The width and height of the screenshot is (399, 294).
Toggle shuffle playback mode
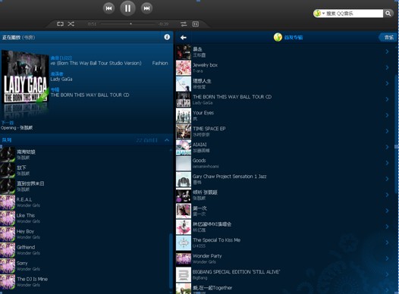coord(71,24)
